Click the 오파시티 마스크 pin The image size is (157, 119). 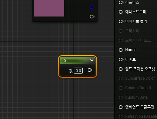(121, 40)
